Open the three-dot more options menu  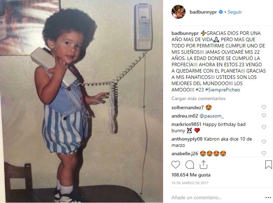[x=268, y=198]
